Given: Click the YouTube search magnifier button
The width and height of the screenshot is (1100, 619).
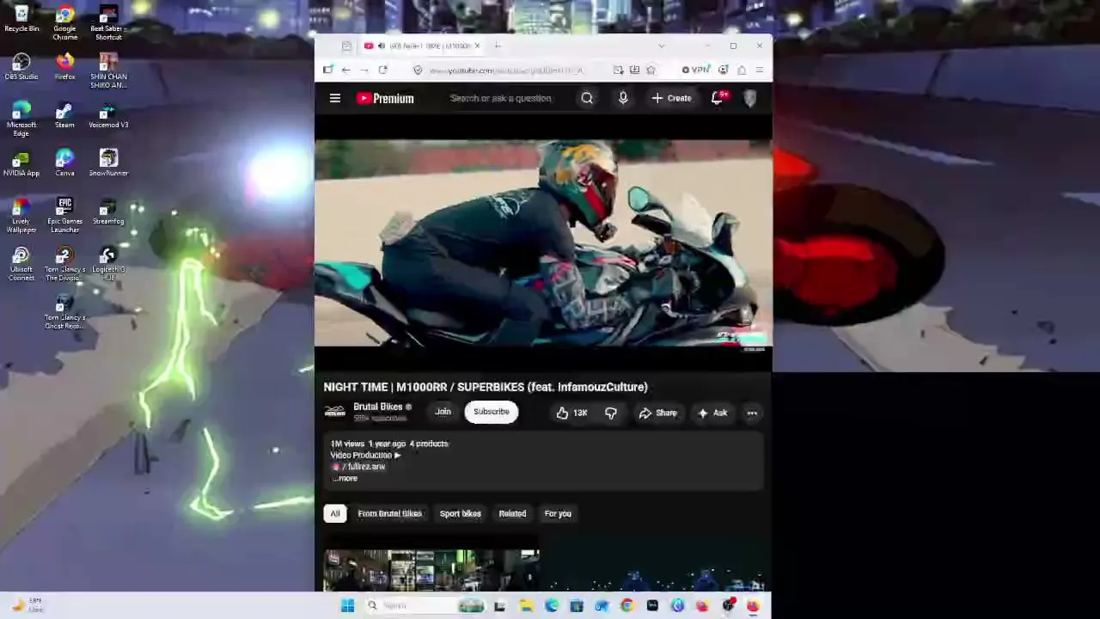Looking at the screenshot, I should (x=587, y=98).
